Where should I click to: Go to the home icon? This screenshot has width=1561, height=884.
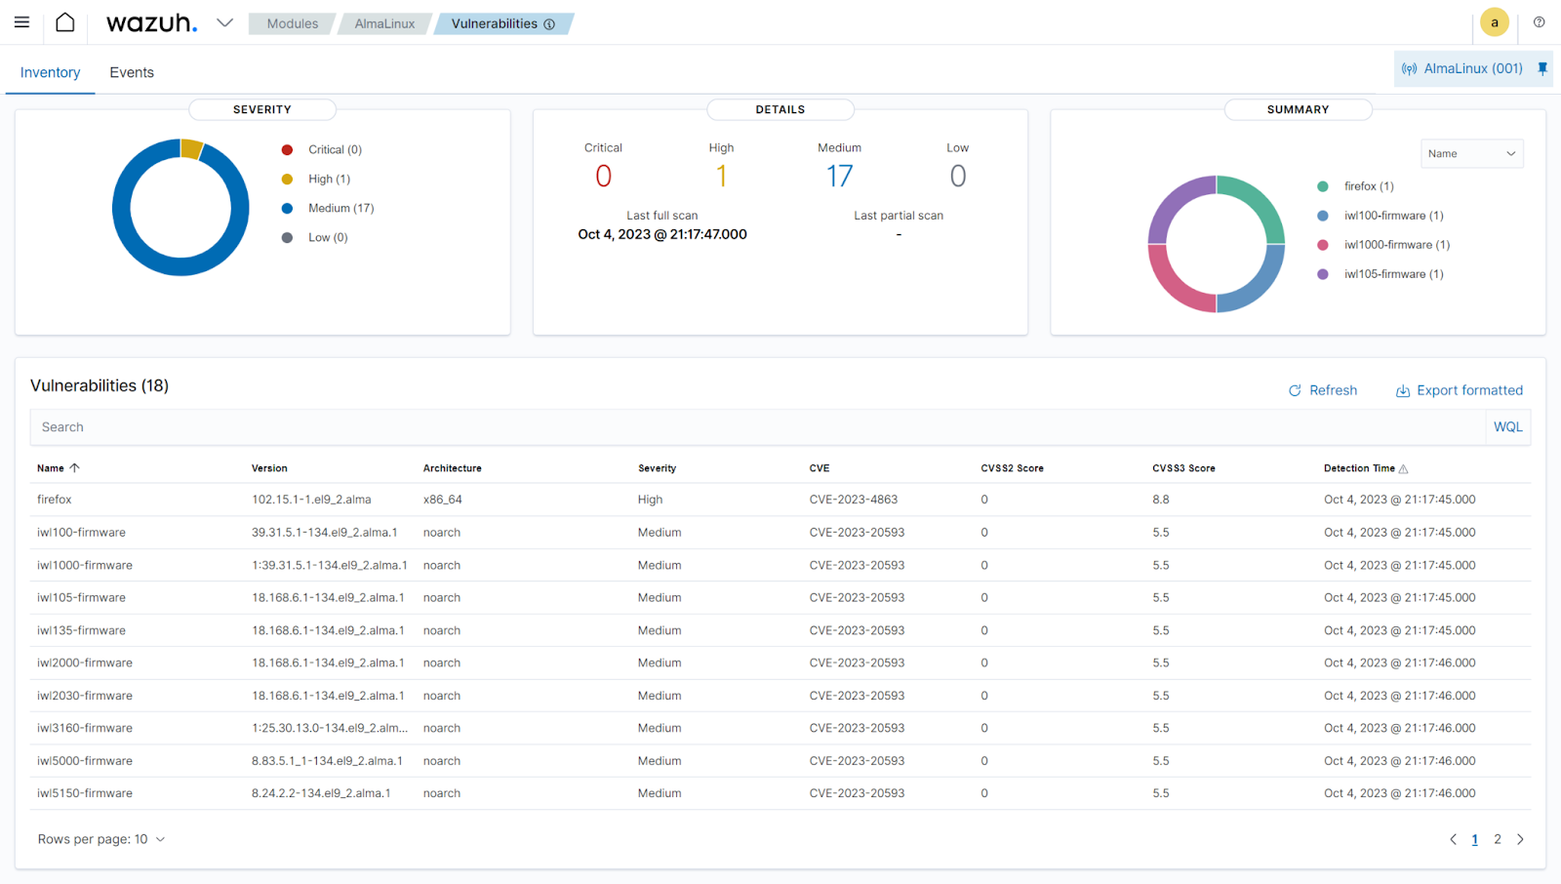[x=65, y=22]
